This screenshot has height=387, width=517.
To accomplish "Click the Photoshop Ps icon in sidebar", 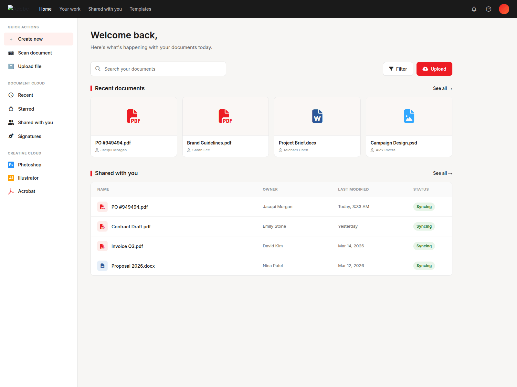I will pos(11,165).
